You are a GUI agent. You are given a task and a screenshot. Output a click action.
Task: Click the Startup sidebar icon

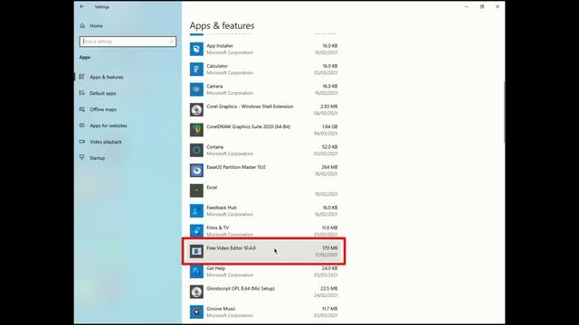(82, 158)
